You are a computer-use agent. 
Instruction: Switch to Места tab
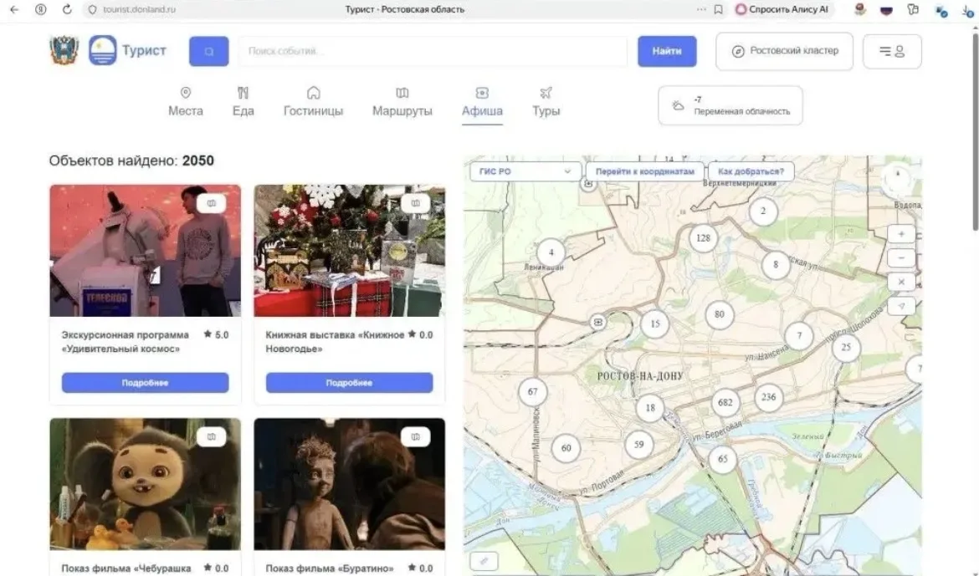186,102
